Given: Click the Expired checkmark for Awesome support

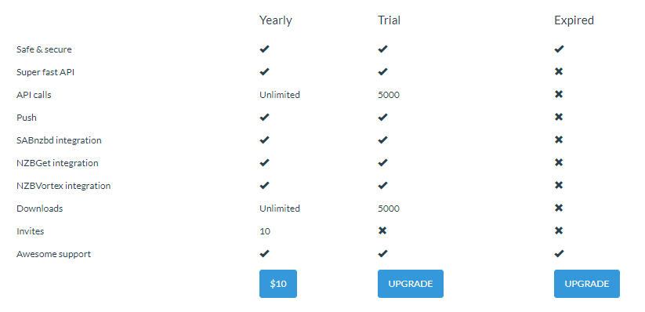Looking at the screenshot, I should pos(559,253).
